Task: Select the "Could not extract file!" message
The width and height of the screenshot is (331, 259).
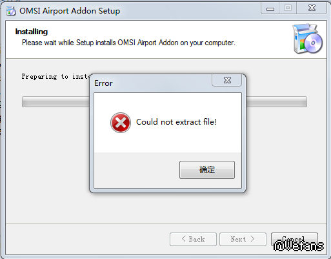Action: tap(176, 122)
